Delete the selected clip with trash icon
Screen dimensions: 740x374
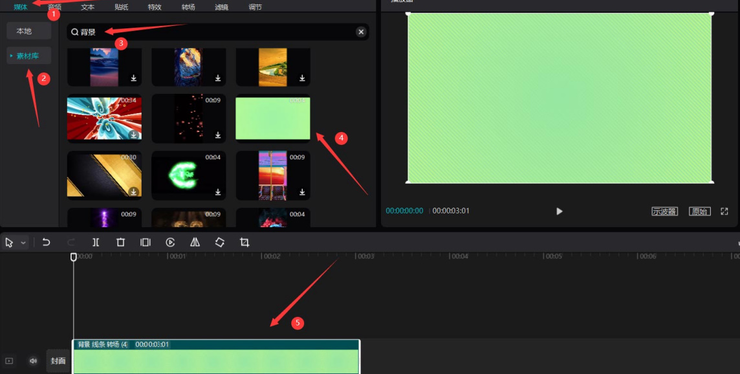click(120, 242)
